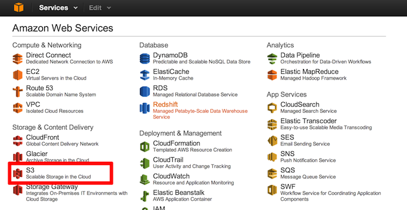Open the Elastic MapReduce link
Image resolution: width=407 pixels, height=210 pixels.
309,72
